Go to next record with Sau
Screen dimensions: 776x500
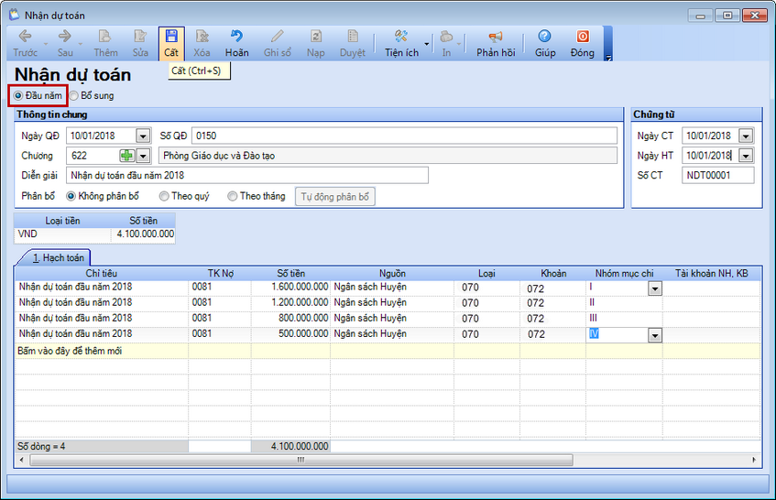click(x=65, y=44)
